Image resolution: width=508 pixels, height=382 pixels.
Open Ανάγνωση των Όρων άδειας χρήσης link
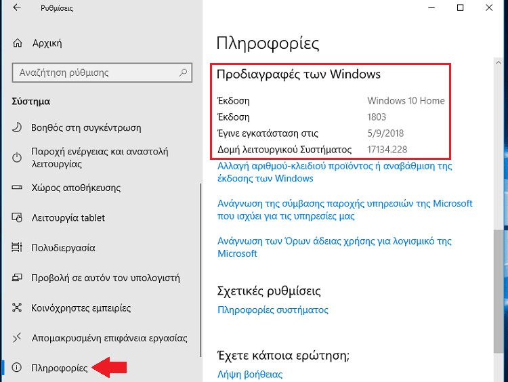(335, 247)
